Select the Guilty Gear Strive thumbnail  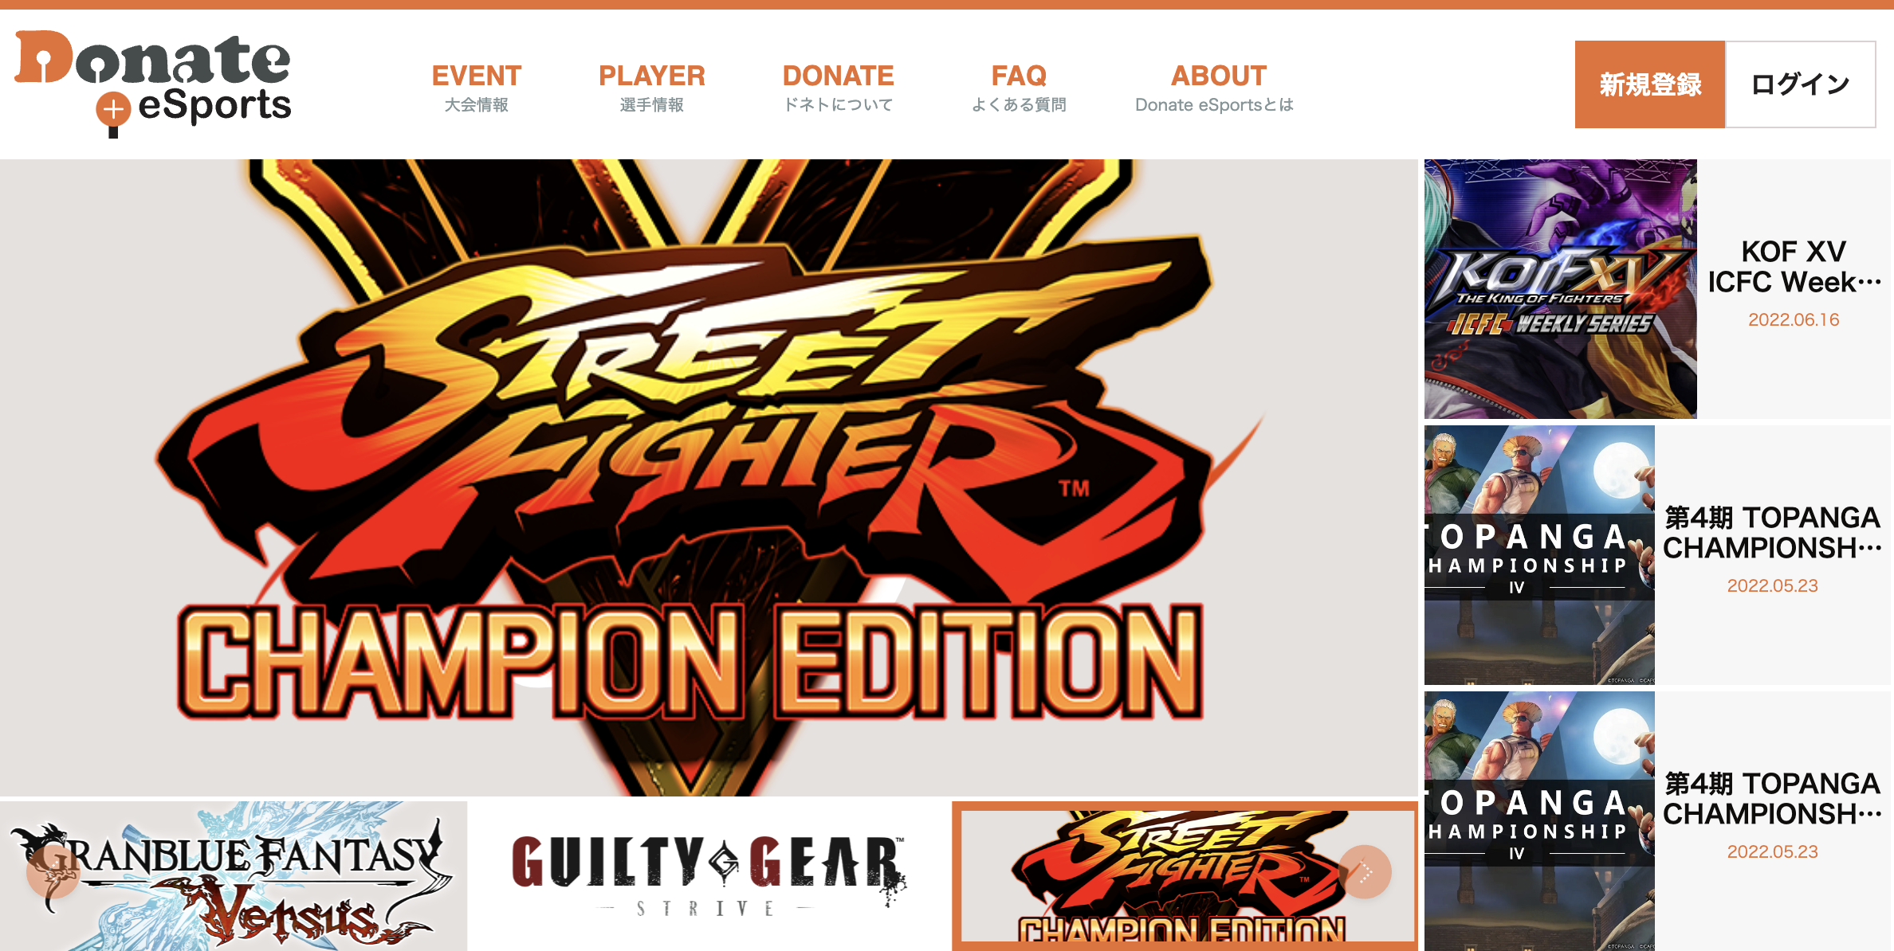[709, 875]
